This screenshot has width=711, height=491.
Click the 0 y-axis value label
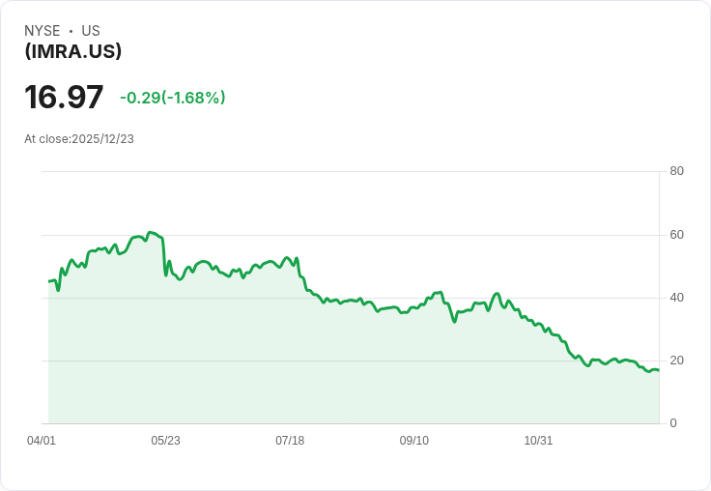tap(673, 423)
